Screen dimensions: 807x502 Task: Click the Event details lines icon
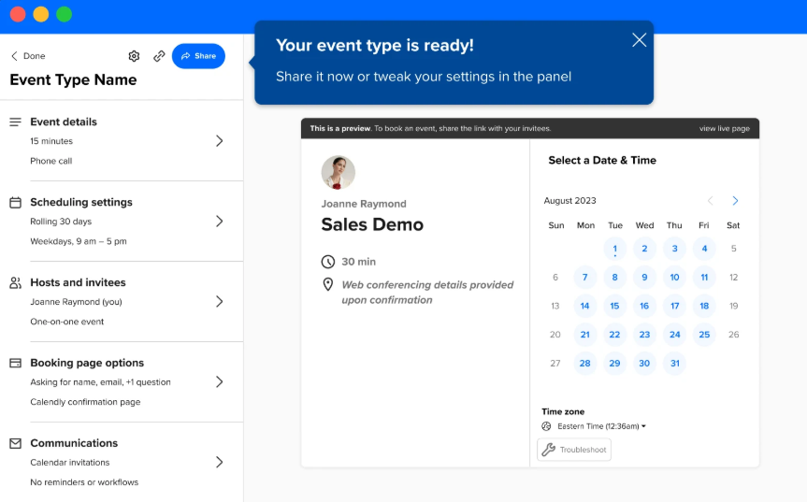(x=16, y=122)
